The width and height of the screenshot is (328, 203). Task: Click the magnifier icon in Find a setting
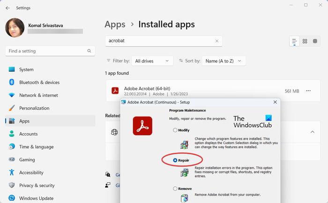point(89,51)
